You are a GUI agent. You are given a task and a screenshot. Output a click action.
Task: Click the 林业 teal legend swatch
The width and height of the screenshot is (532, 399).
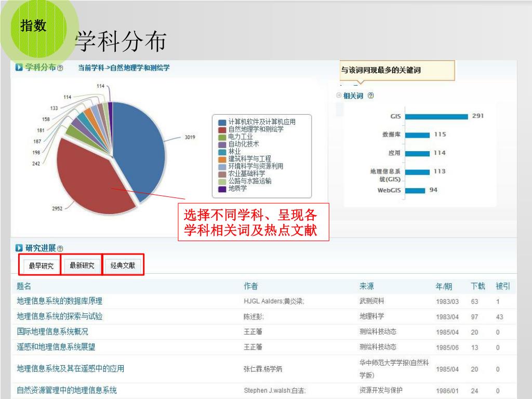(x=222, y=152)
